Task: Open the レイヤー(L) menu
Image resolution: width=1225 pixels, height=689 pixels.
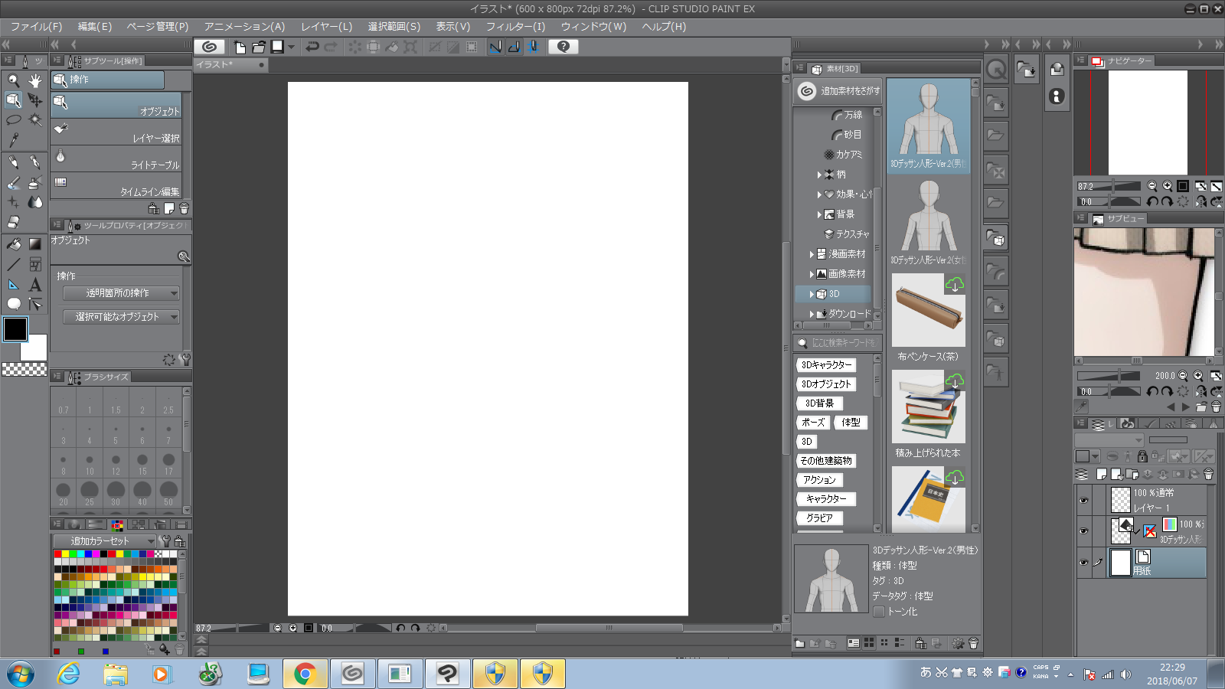Action: [x=326, y=27]
